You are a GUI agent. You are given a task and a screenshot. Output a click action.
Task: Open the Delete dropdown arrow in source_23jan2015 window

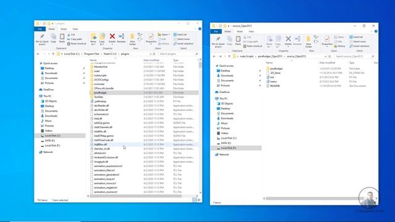coord(288,47)
